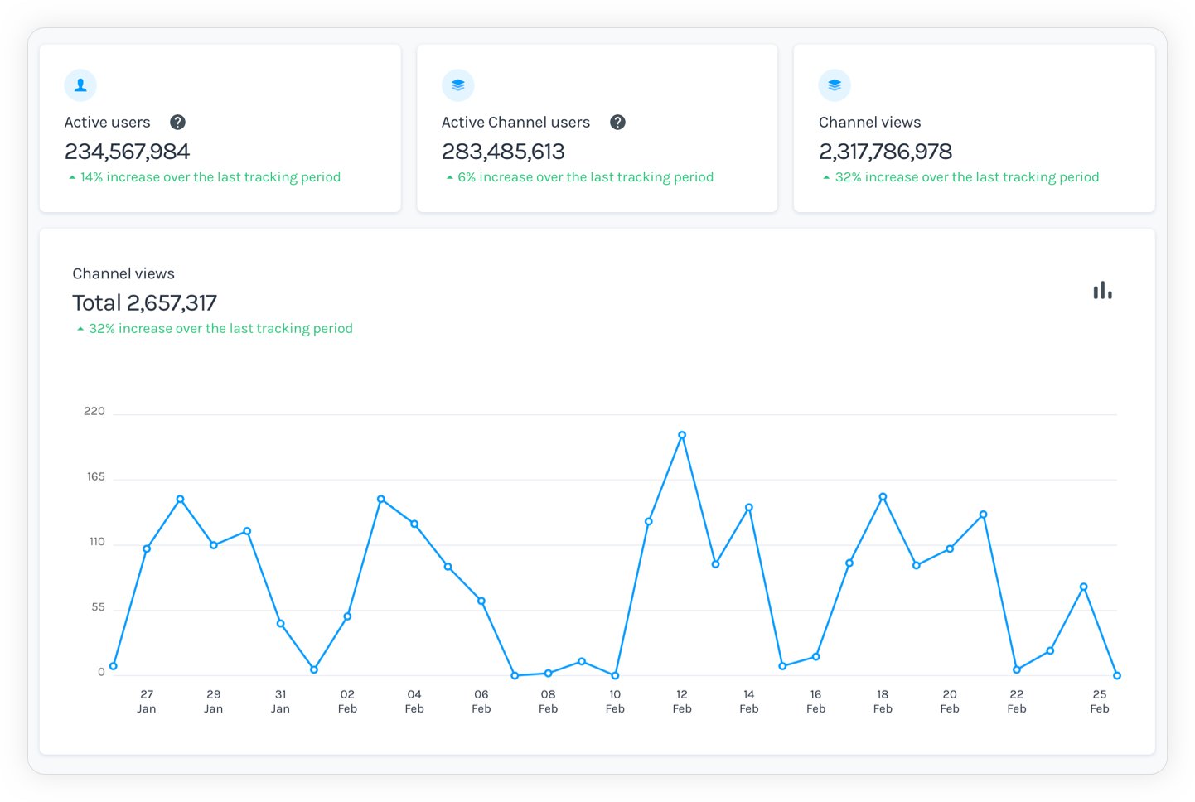This screenshot has height=802, width=1195.
Task: Click the layers icon on Active Channel users card
Action: tap(458, 85)
